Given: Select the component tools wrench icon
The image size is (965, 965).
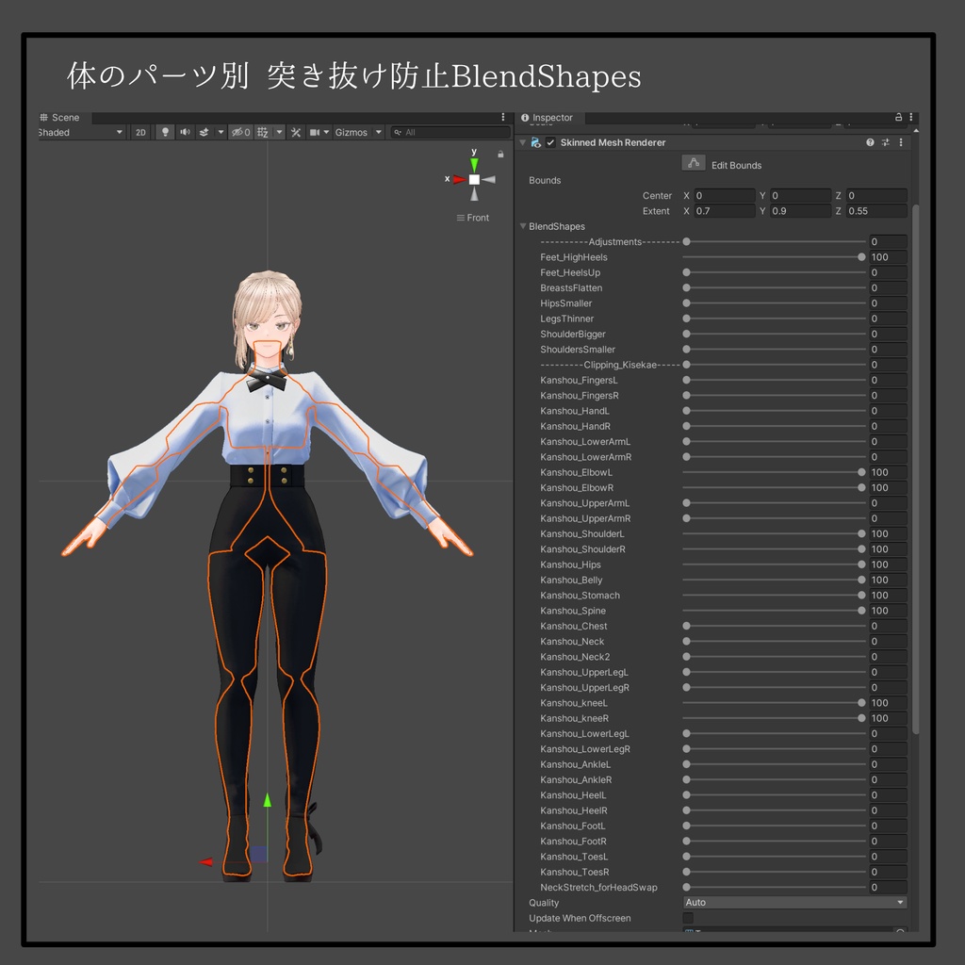Looking at the screenshot, I should (296, 132).
